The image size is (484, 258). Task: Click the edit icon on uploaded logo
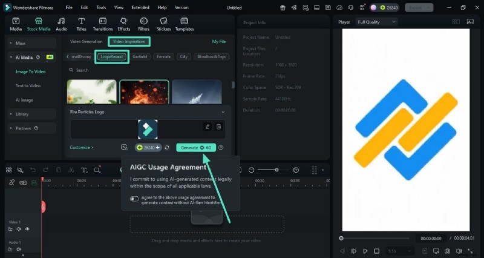click(x=208, y=127)
